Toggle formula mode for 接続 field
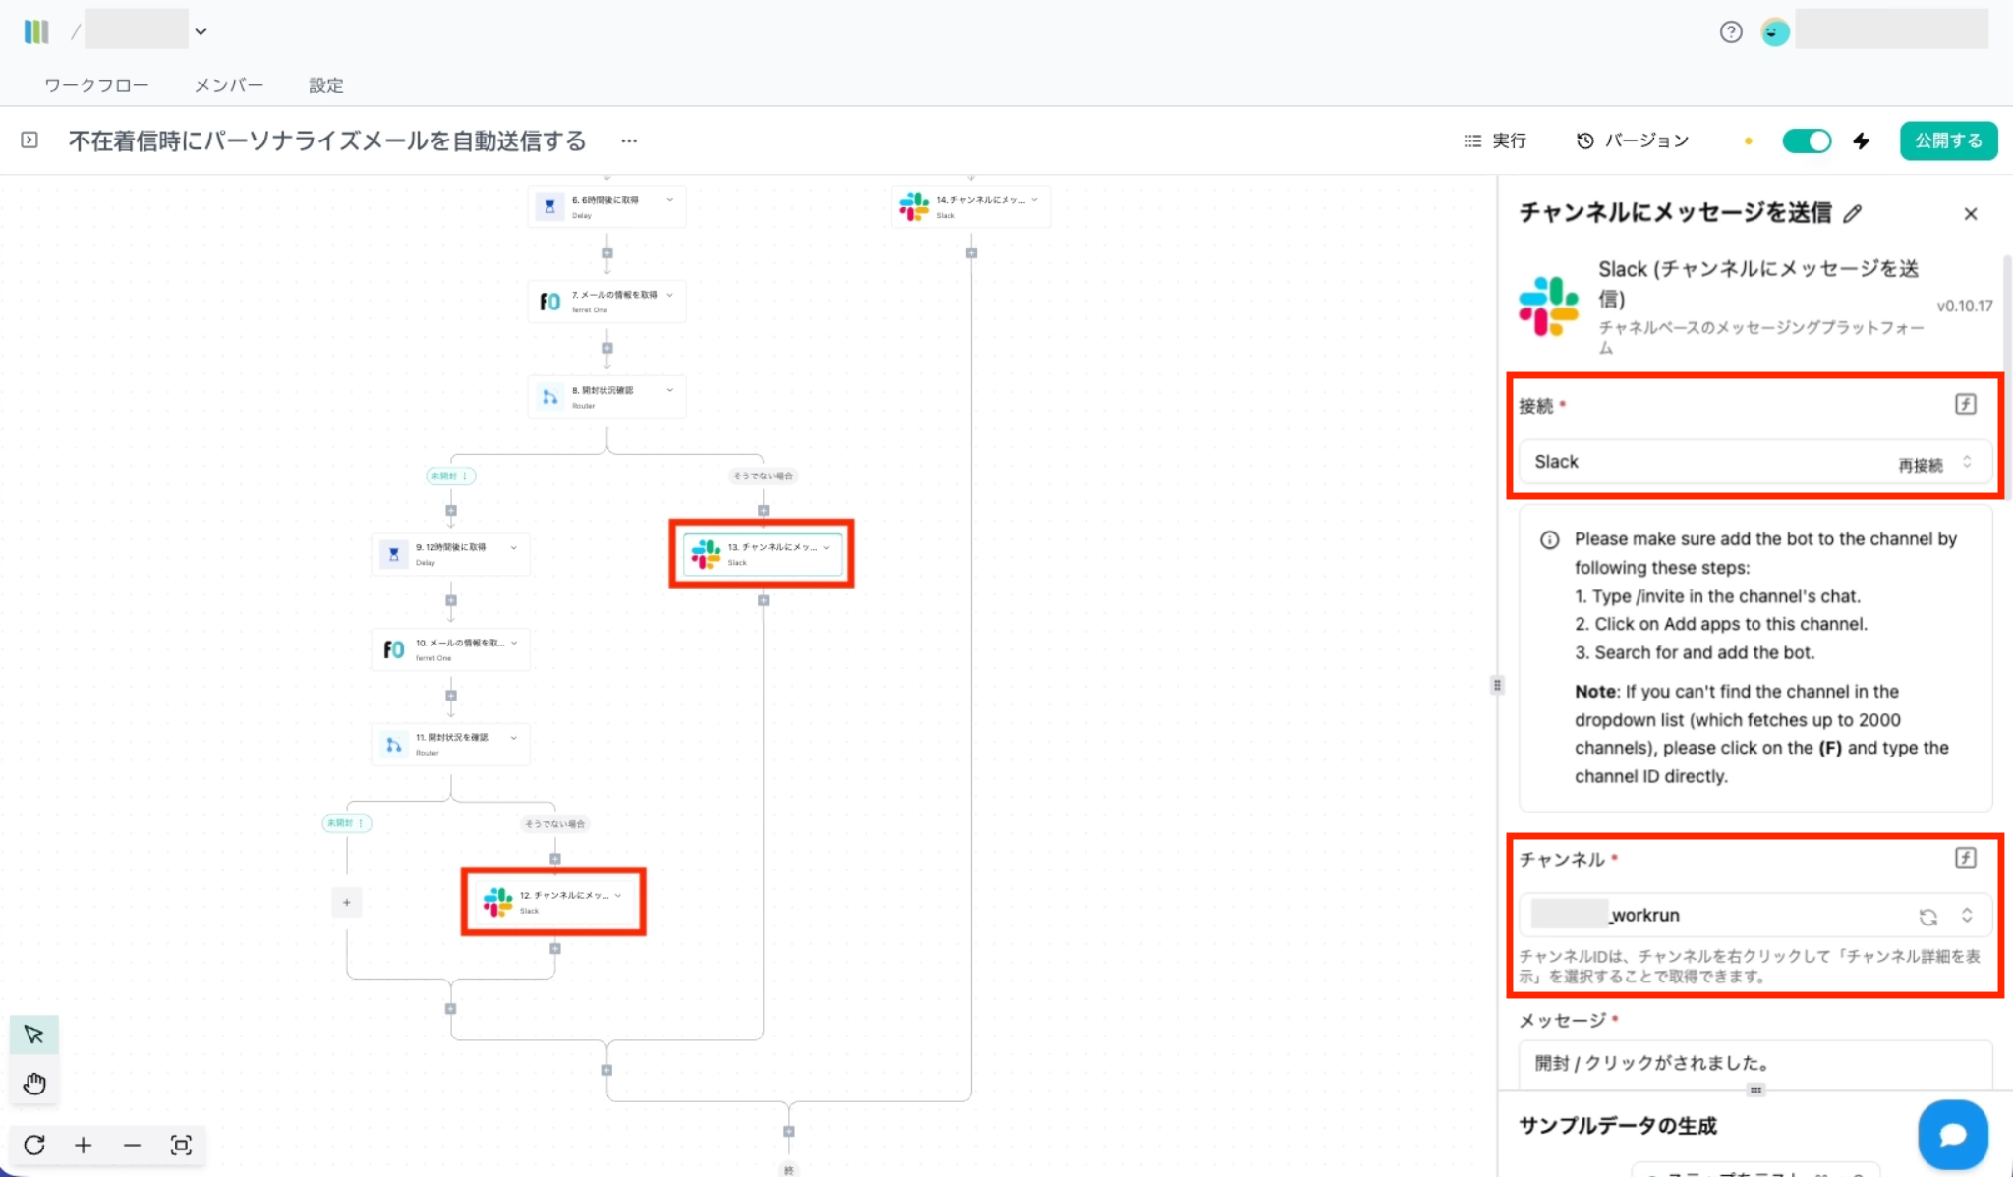 click(1965, 404)
